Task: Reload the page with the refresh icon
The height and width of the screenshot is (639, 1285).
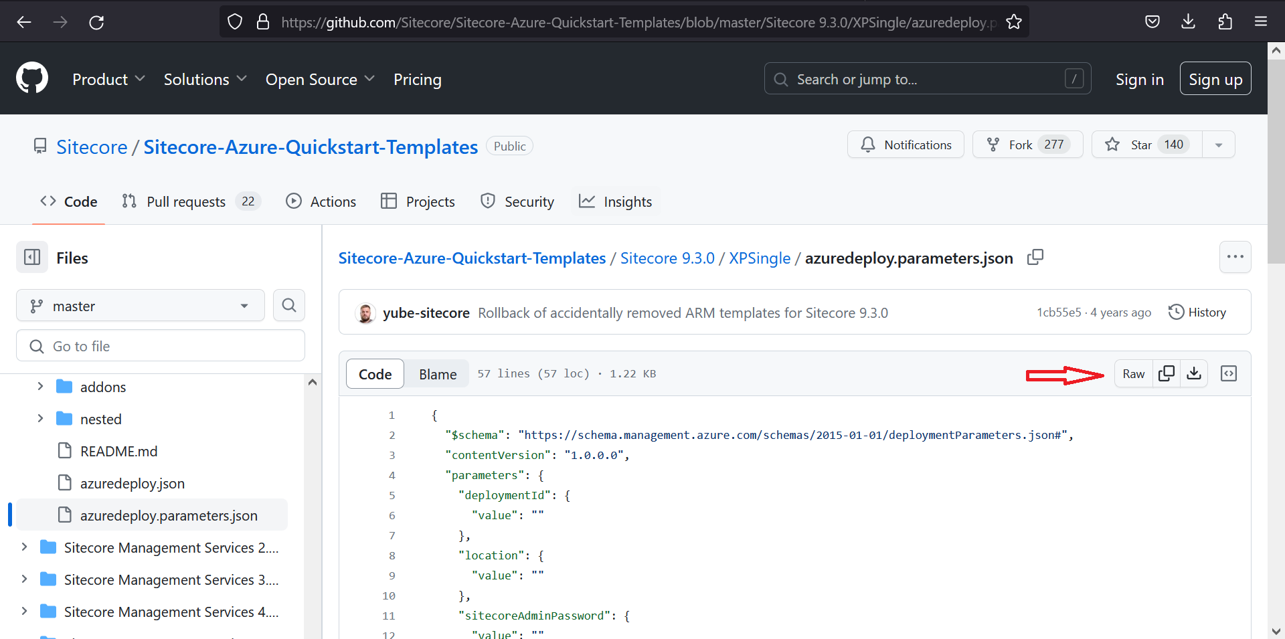Action: (x=96, y=22)
